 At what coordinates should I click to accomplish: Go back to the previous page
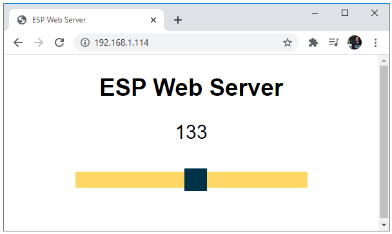18,42
